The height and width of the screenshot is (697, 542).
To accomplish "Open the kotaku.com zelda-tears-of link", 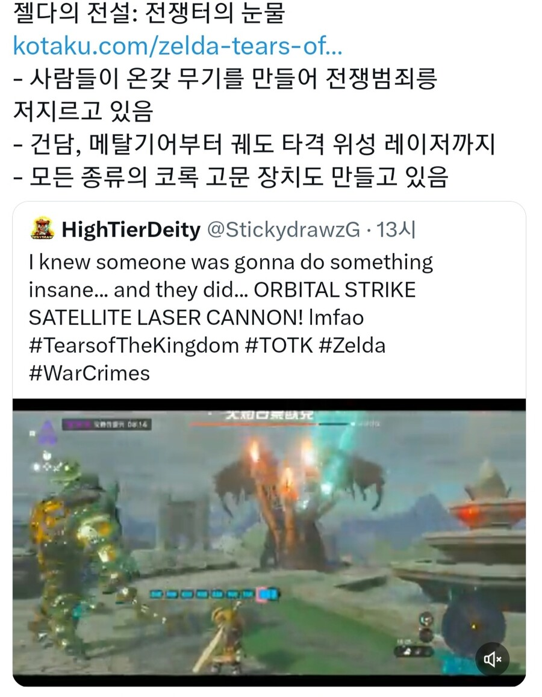I will point(178,45).
